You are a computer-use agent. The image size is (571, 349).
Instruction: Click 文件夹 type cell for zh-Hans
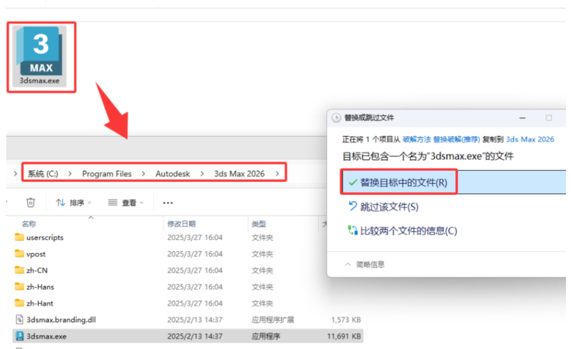[262, 287]
